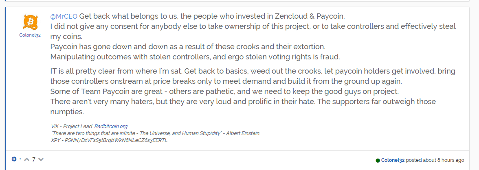Click the 'ViK - Project Lead' signature text

pyautogui.click(x=72, y=126)
